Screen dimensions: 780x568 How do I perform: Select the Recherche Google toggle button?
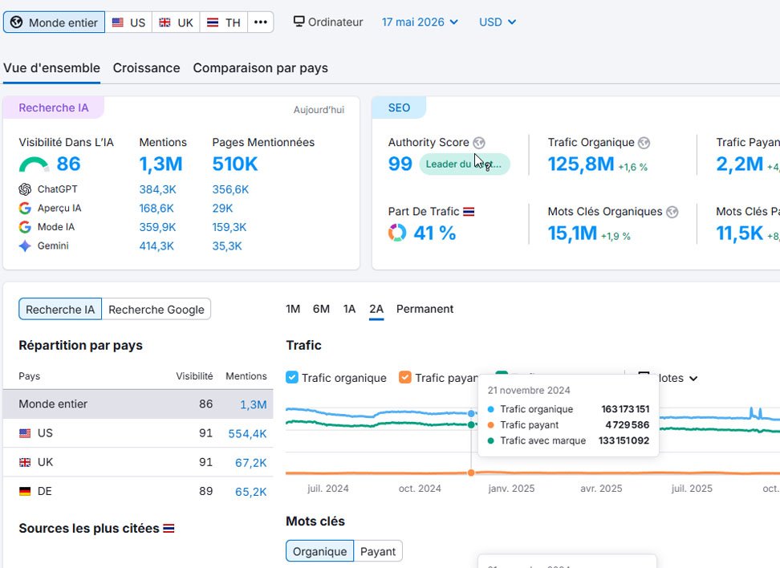156,310
